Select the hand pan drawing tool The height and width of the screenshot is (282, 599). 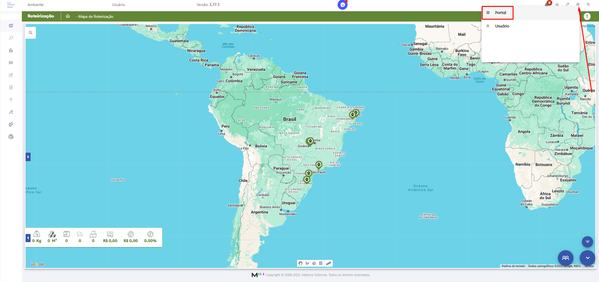coord(300,263)
